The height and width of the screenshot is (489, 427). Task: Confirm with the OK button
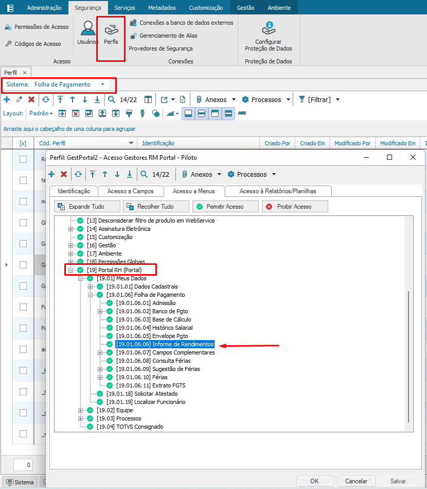pos(314,481)
